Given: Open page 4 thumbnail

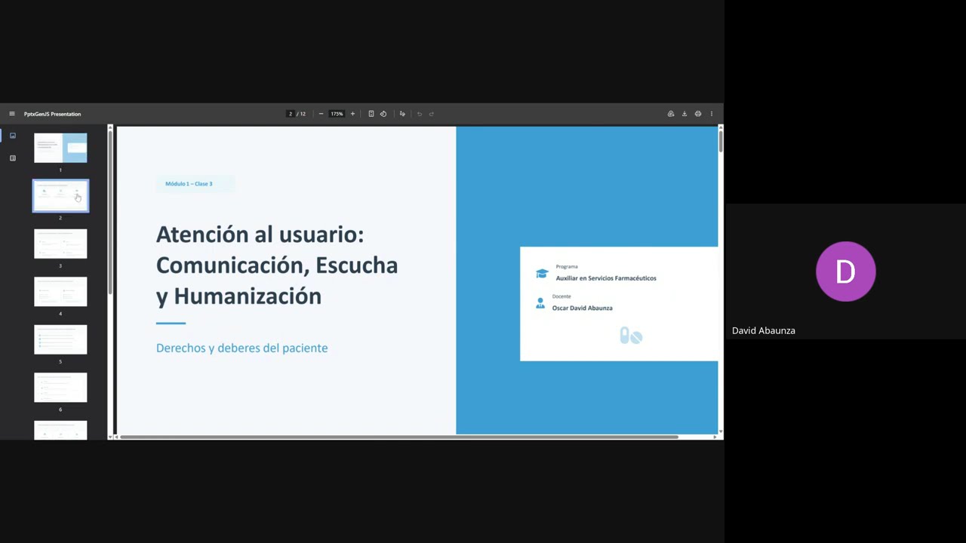Looking at the screenshot, I should 60,292.
